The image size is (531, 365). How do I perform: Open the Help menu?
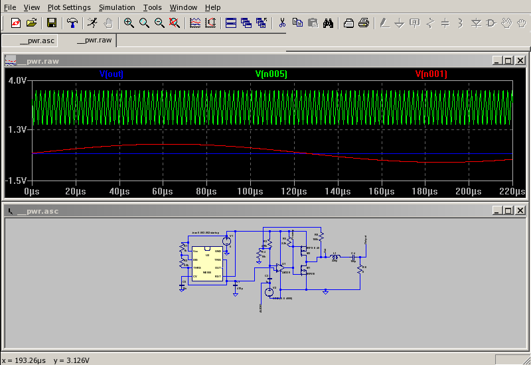pyautogui.click(x=212, y=7)
